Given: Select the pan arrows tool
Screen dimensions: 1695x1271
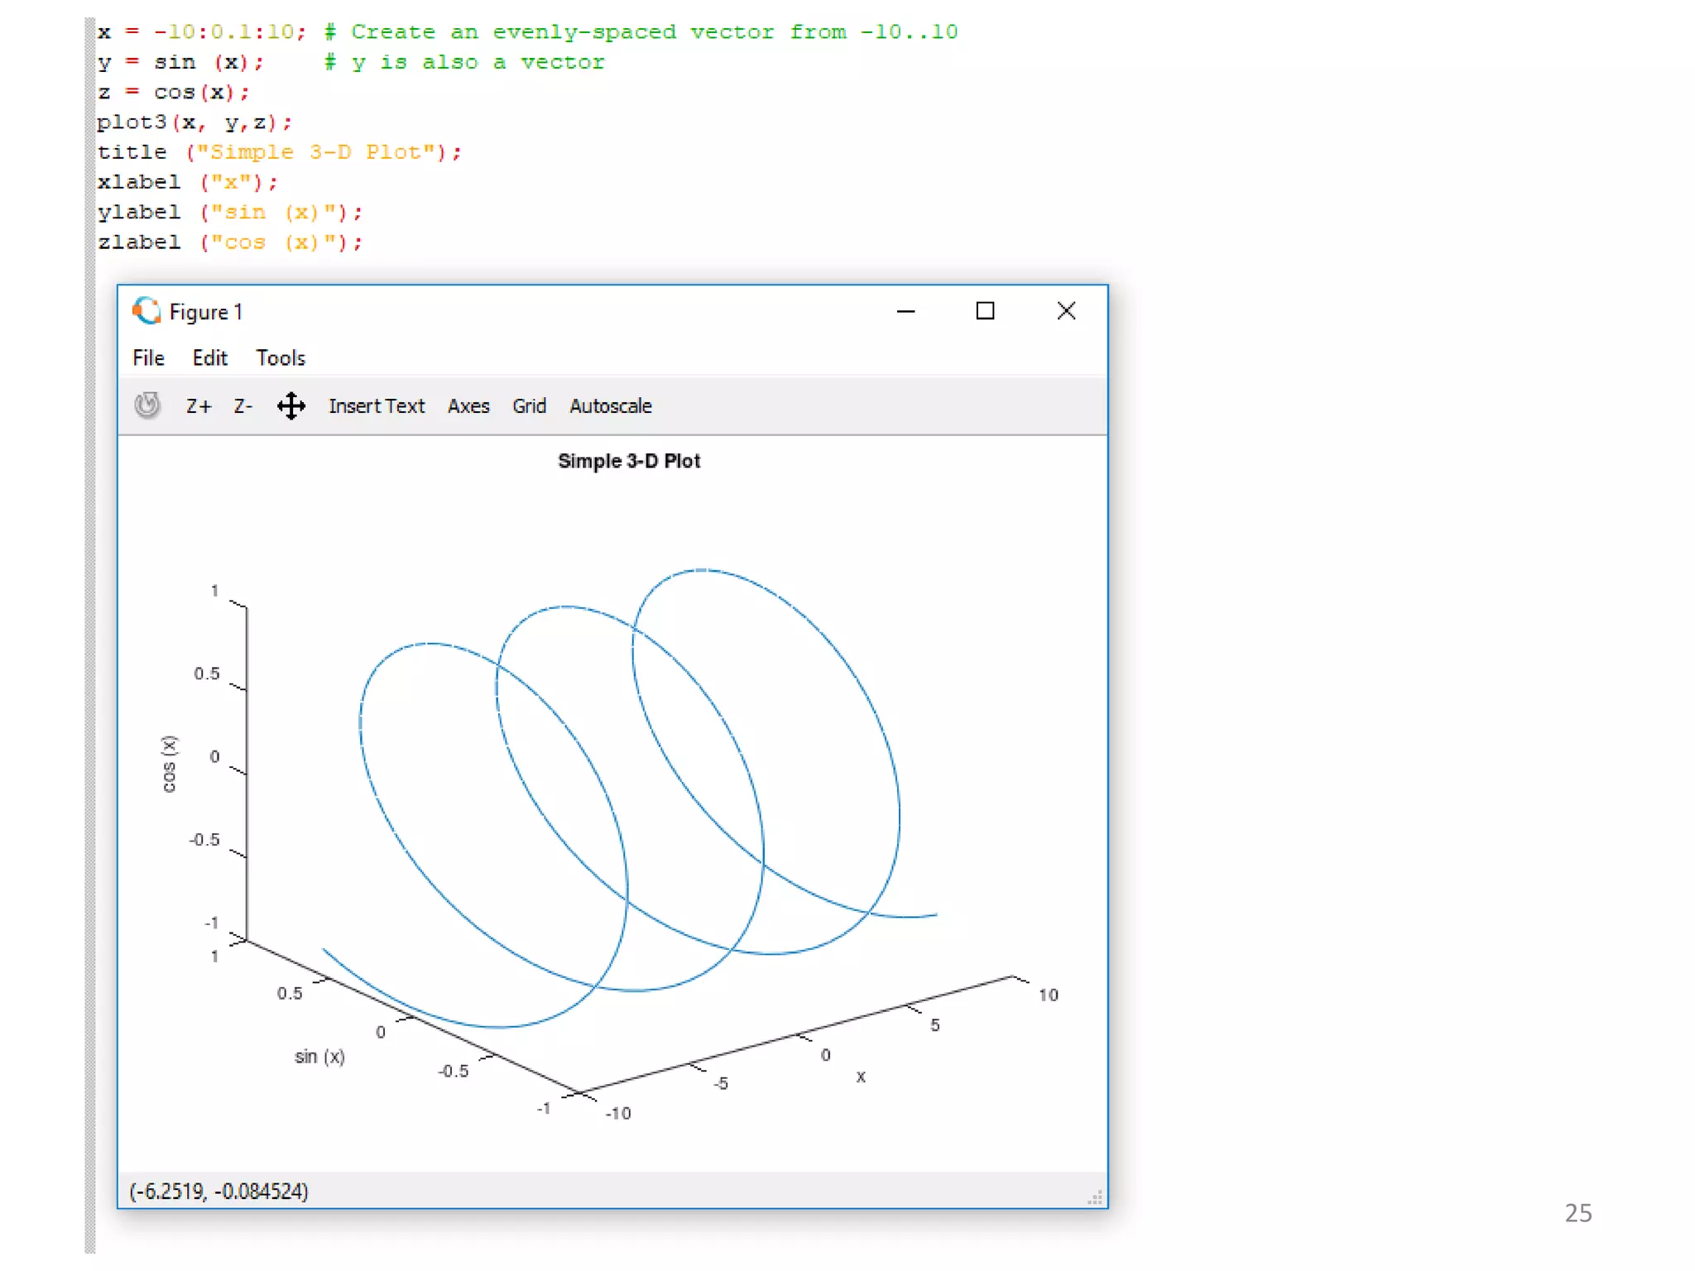Looking at the screenshot, I should [291, 406].
